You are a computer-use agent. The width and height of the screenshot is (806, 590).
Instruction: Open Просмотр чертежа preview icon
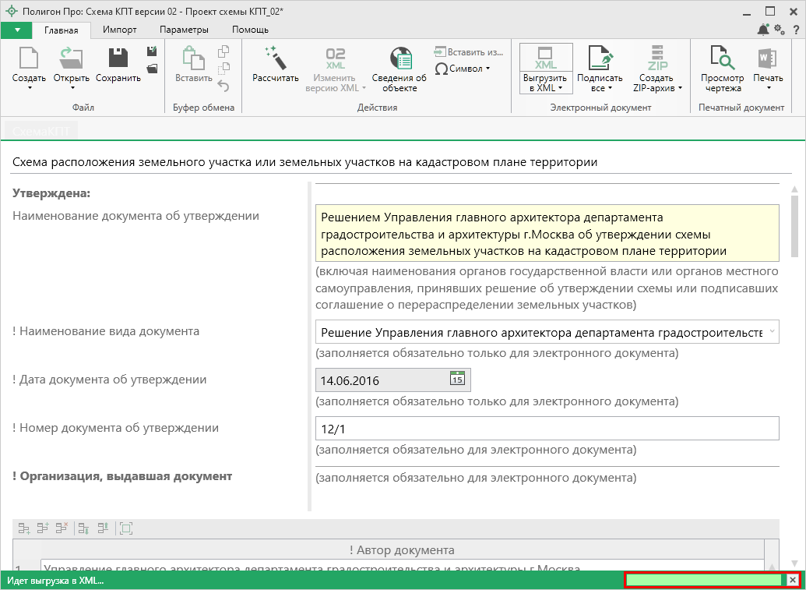pyautogui.click(x=723, y=59)
